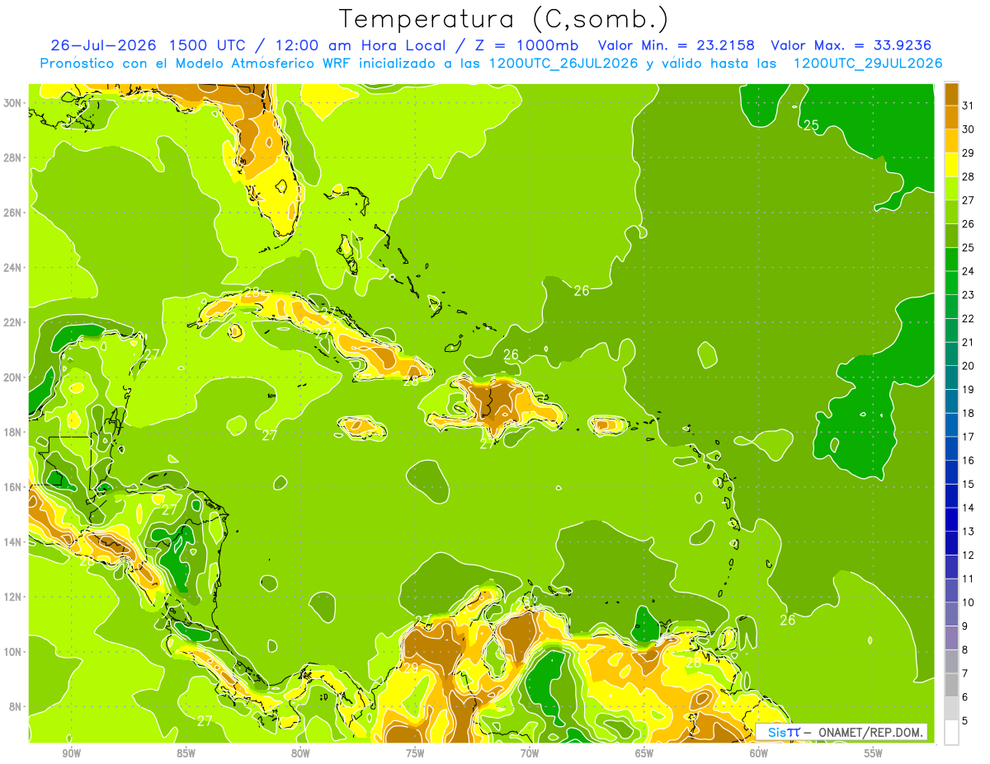Click the orange legend swatch between 30 and 31
The image size is (990, 764).
pos(951,117)
